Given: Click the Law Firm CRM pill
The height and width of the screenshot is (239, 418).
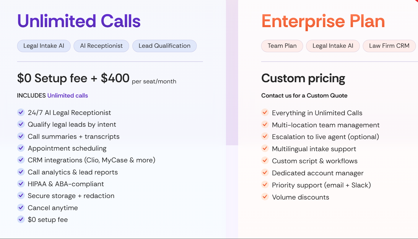Looking at the screenshot, I should click(x=389, y=46).
